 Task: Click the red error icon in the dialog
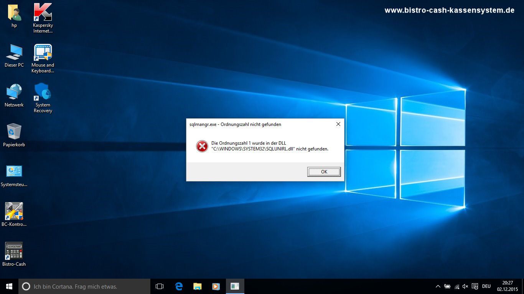202,146
